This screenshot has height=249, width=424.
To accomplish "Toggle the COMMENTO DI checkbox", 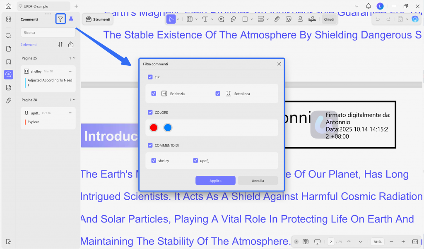I will click(150, 145).
